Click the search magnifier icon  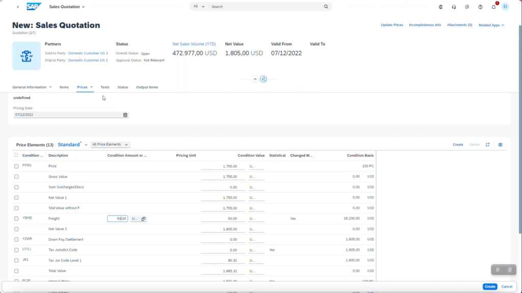[326, 6]
